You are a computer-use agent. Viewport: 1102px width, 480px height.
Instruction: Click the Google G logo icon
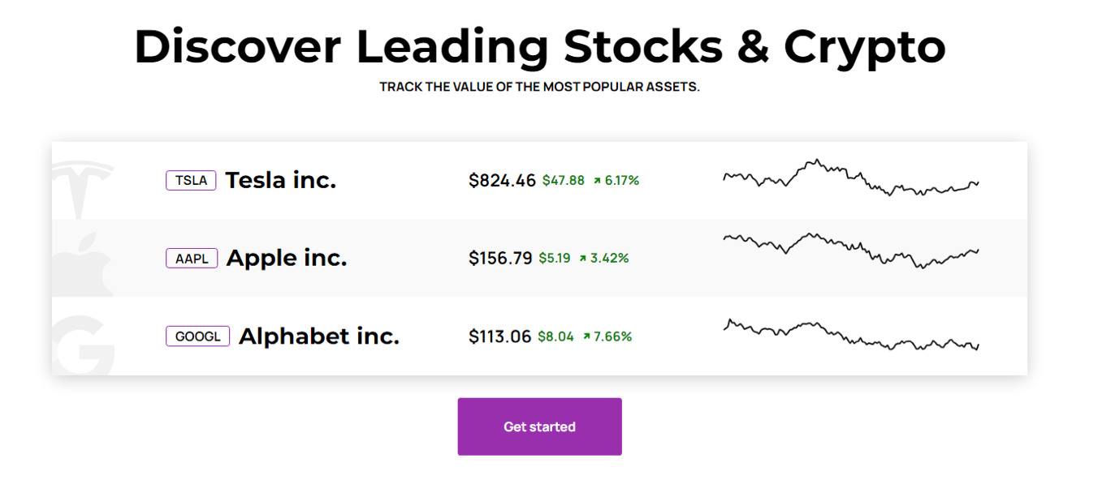pos(84,344)
